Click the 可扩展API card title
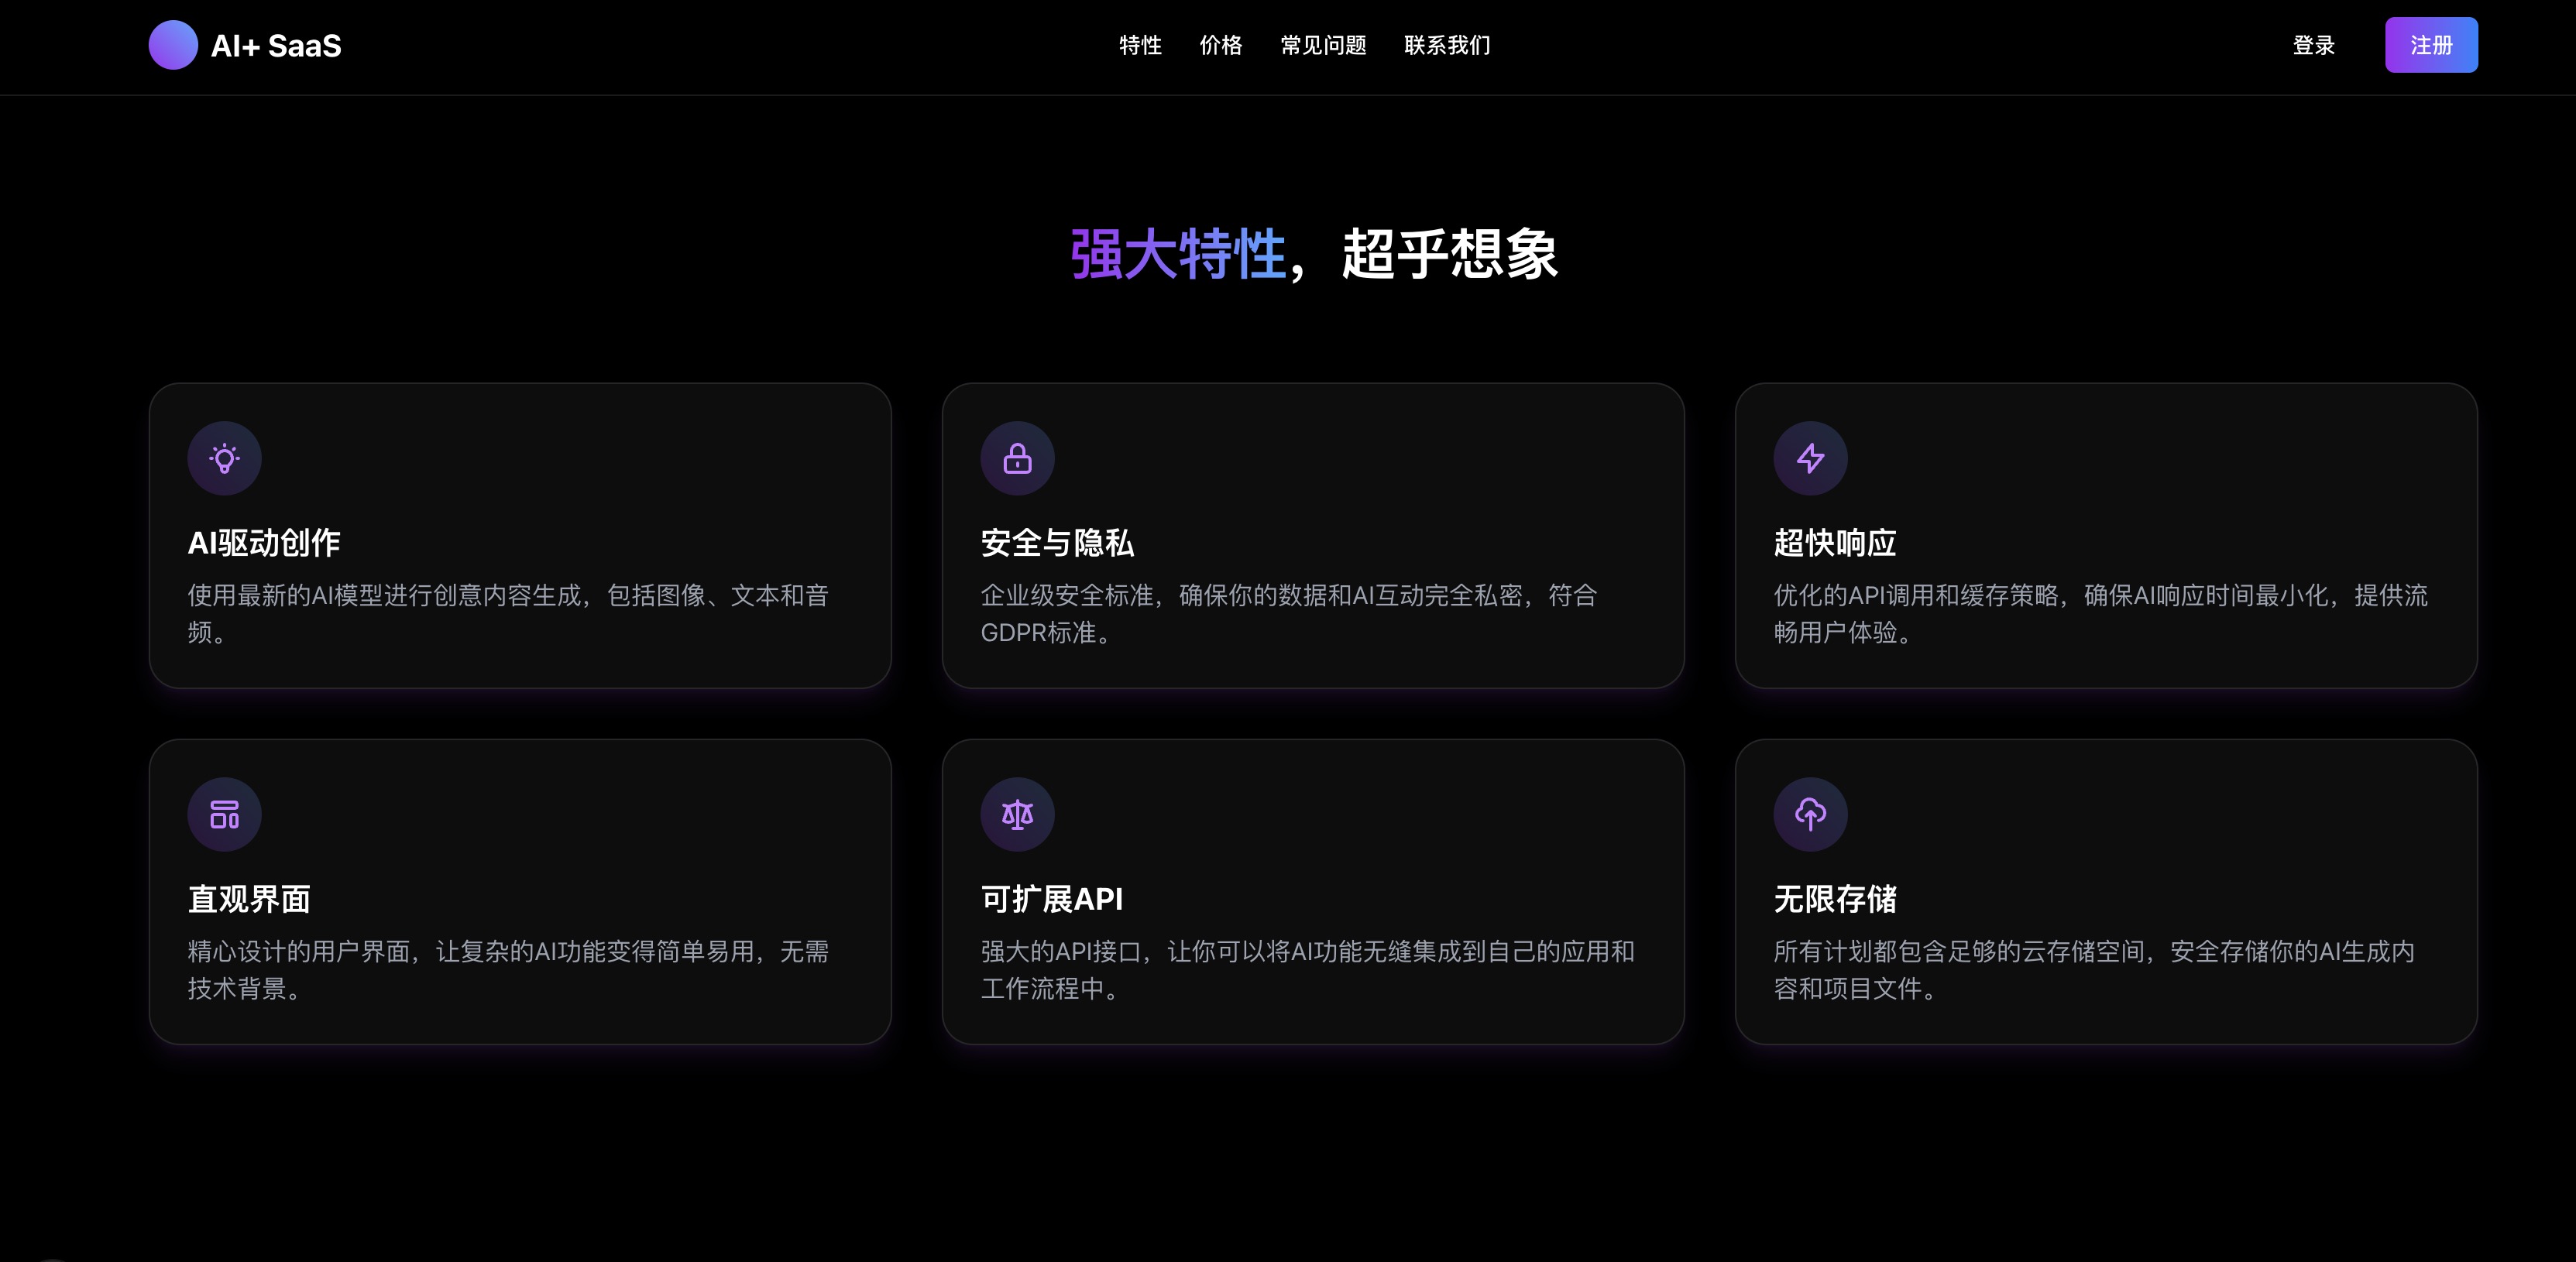This screenshot has height=1262, width=2576. pyautogui.click(x=1052, y=899)
